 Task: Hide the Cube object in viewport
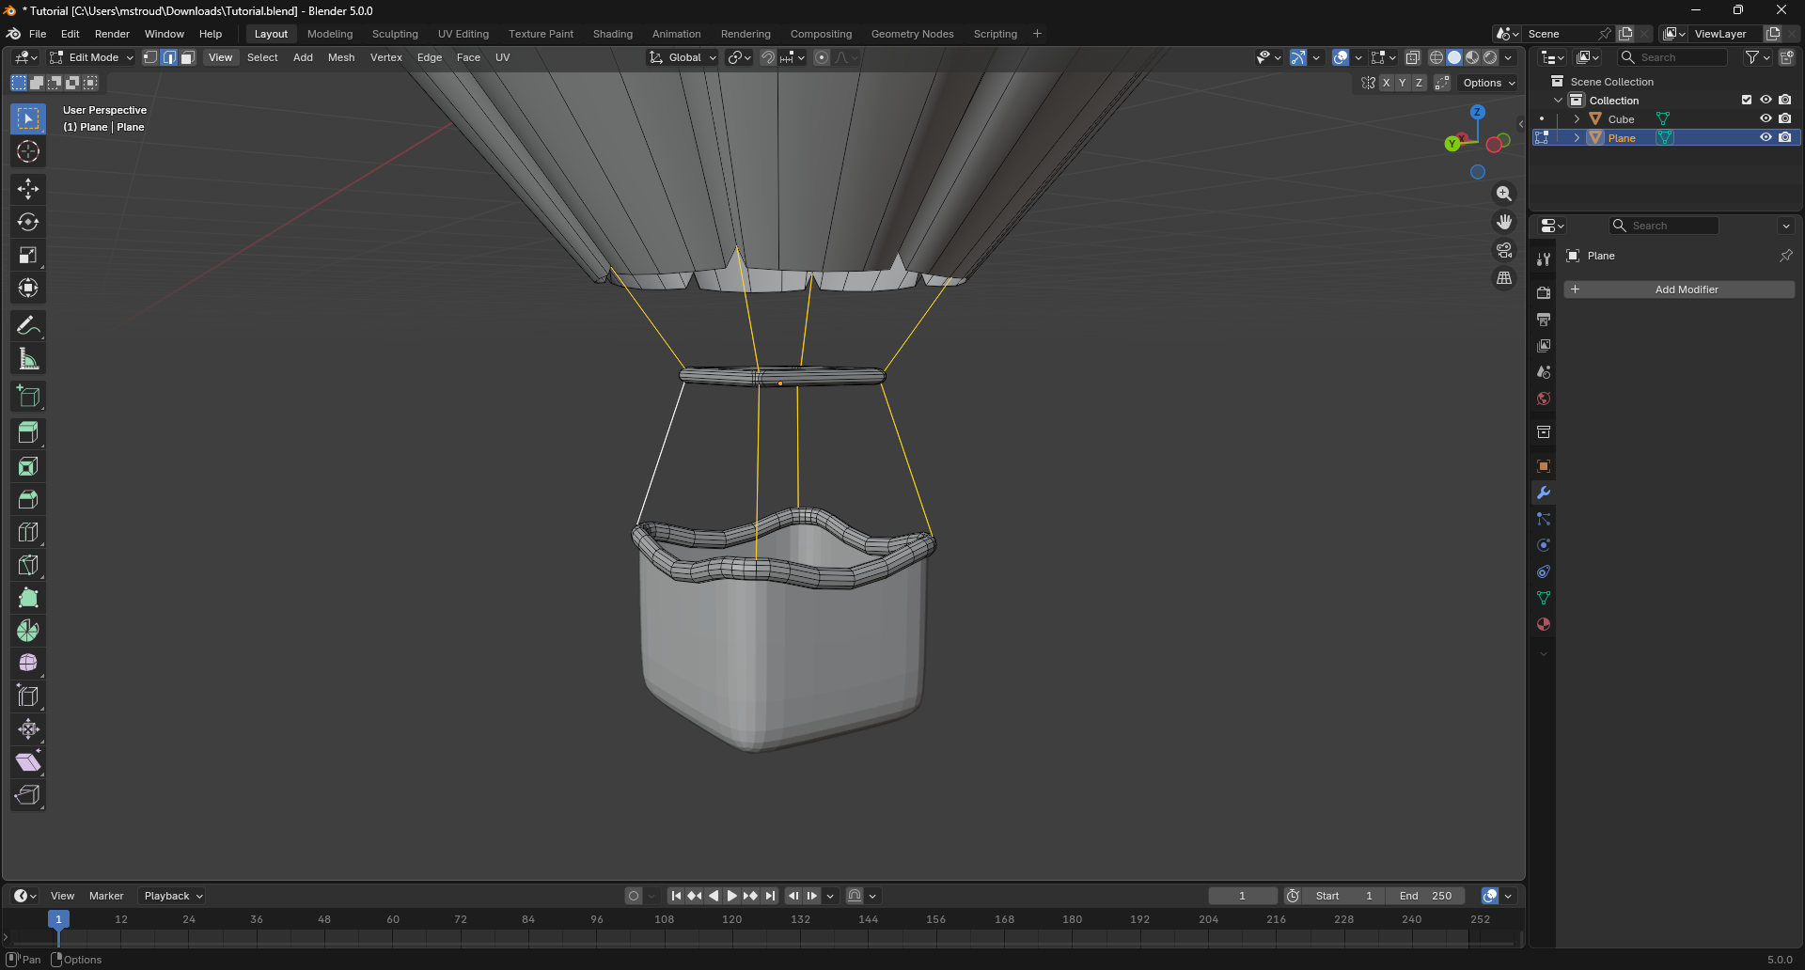1766,118
